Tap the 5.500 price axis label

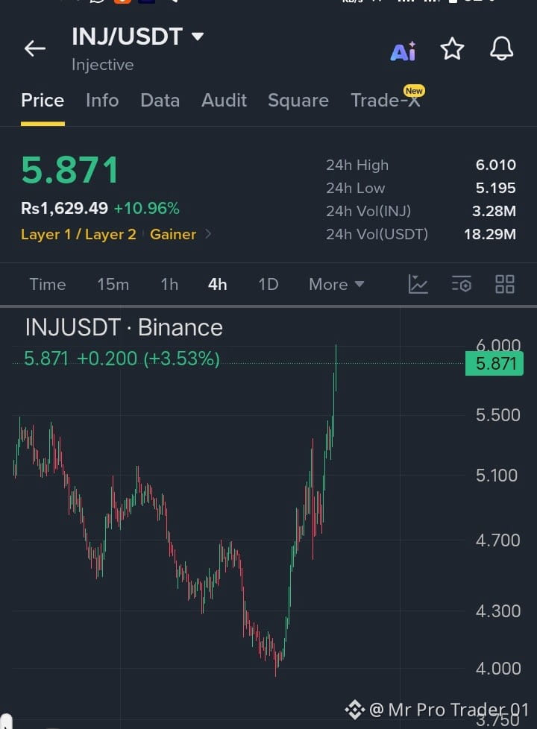pos(498,415)
